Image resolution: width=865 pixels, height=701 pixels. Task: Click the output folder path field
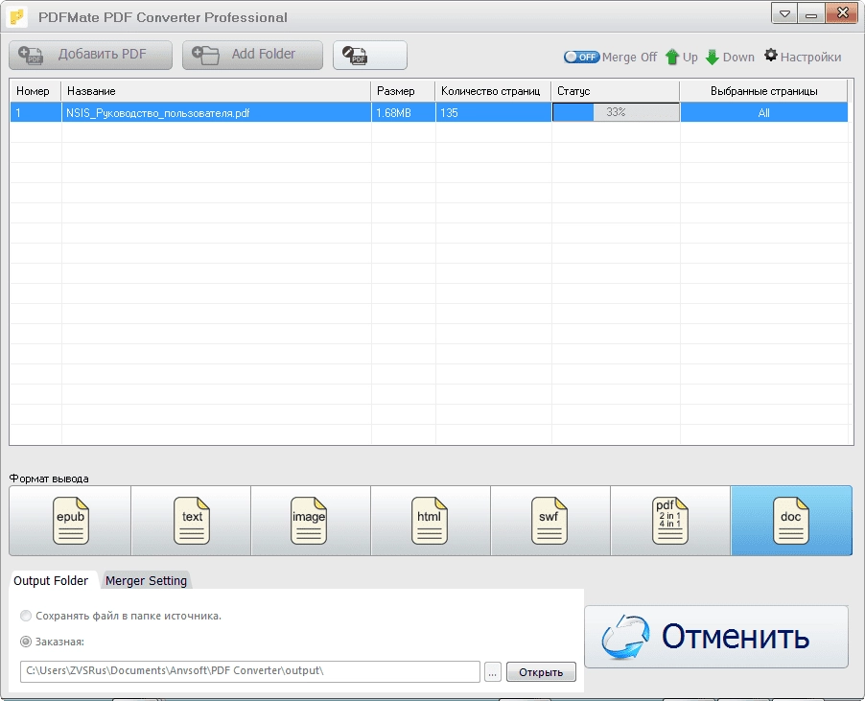coord(250,671)
